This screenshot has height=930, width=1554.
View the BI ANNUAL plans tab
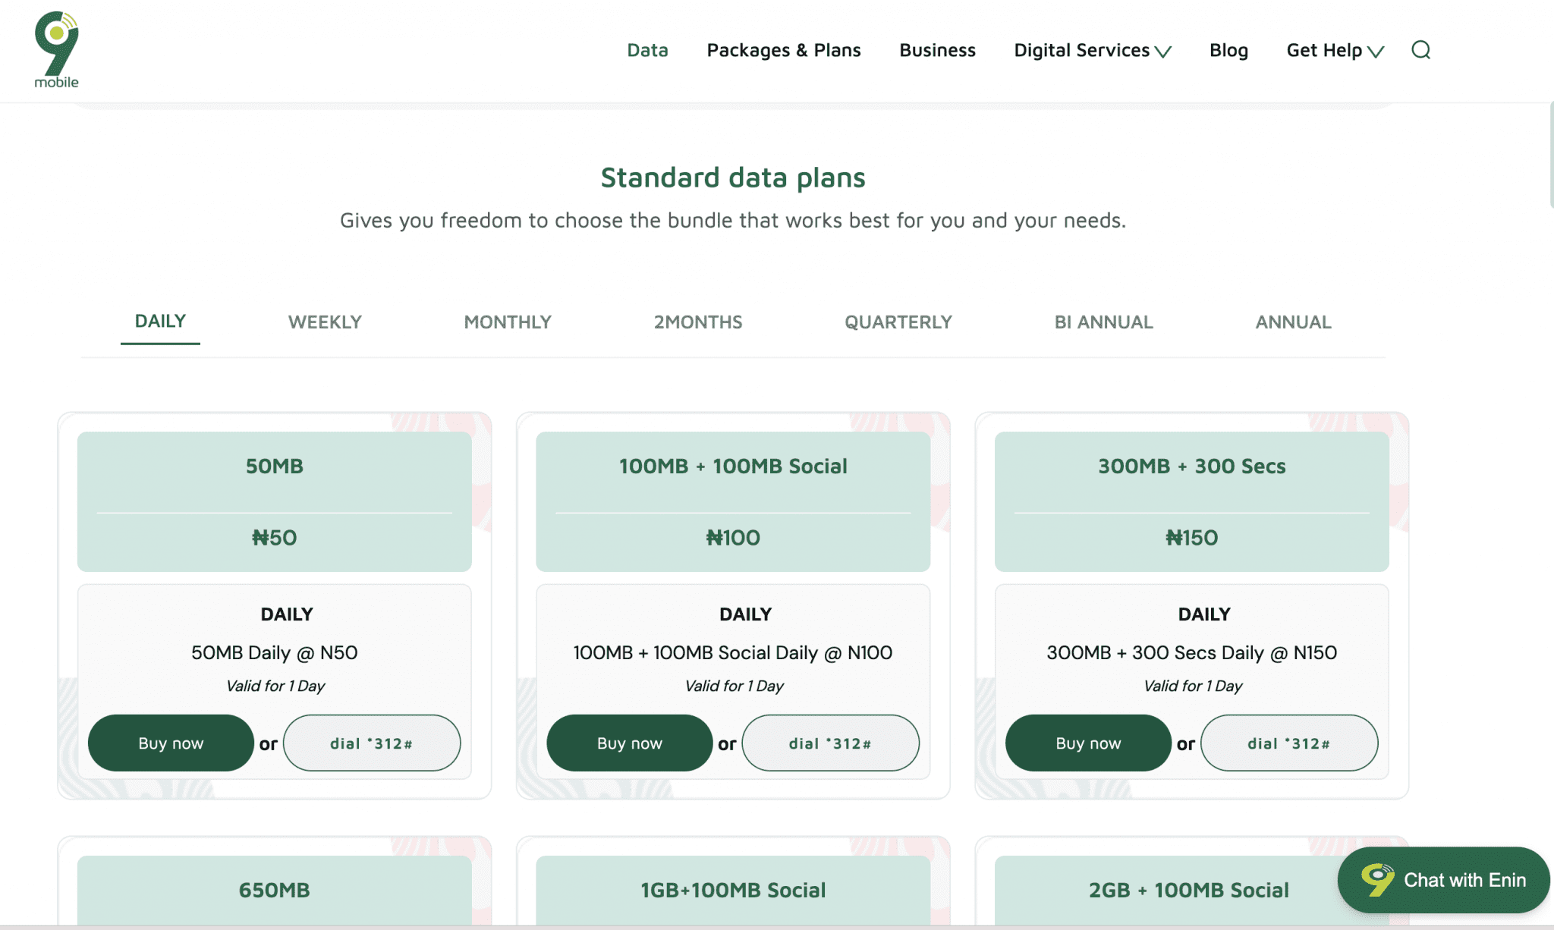pyautogui.click(x=1103, y=322)
